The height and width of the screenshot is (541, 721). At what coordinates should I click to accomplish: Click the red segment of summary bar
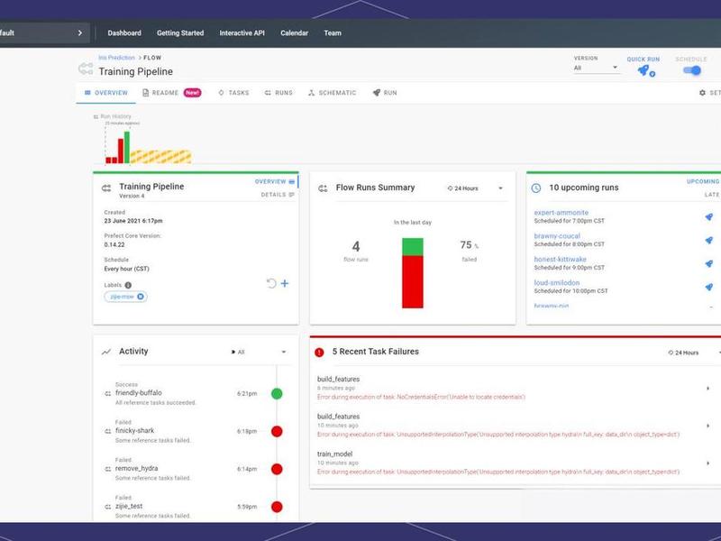pos(413,282)
